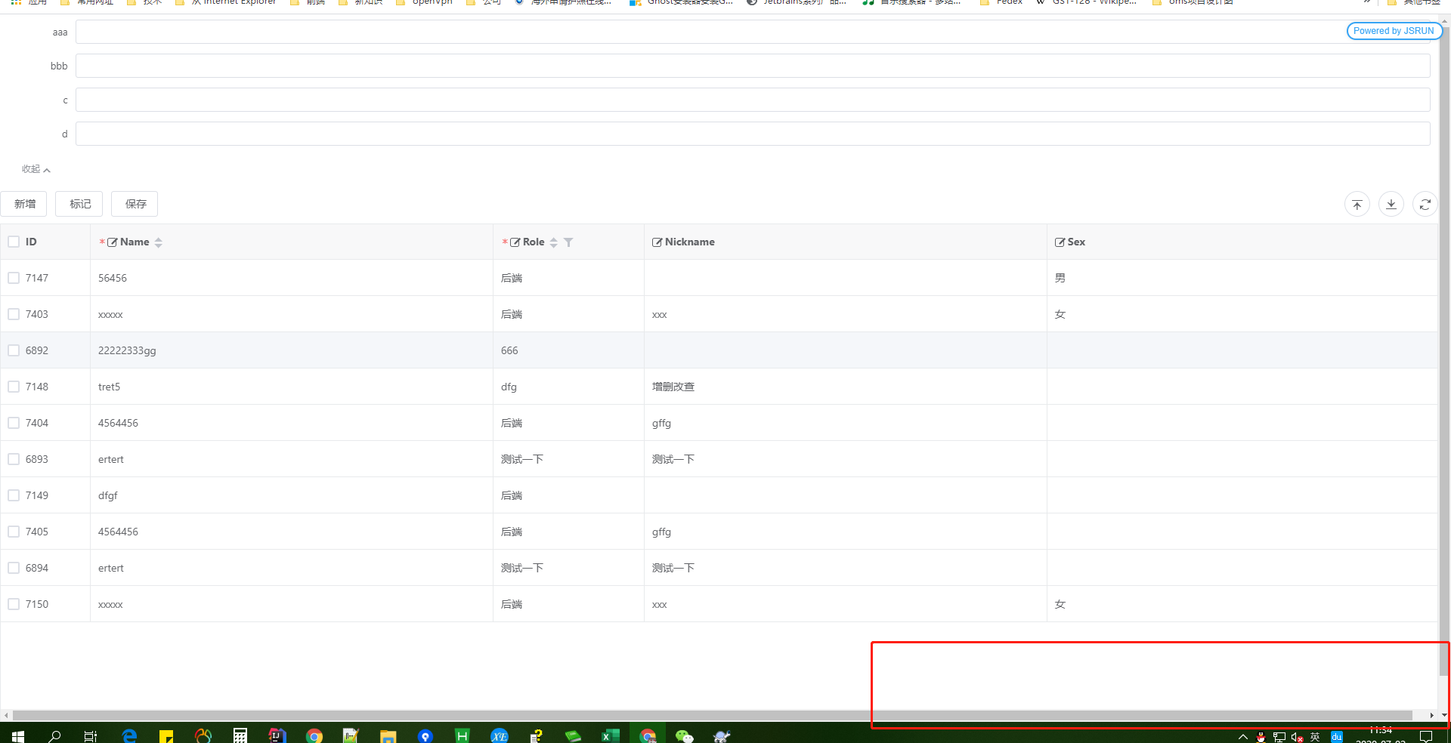Click the 新增 button to add a record
This screenshot has width=1451, height=743.
point(24,204)
